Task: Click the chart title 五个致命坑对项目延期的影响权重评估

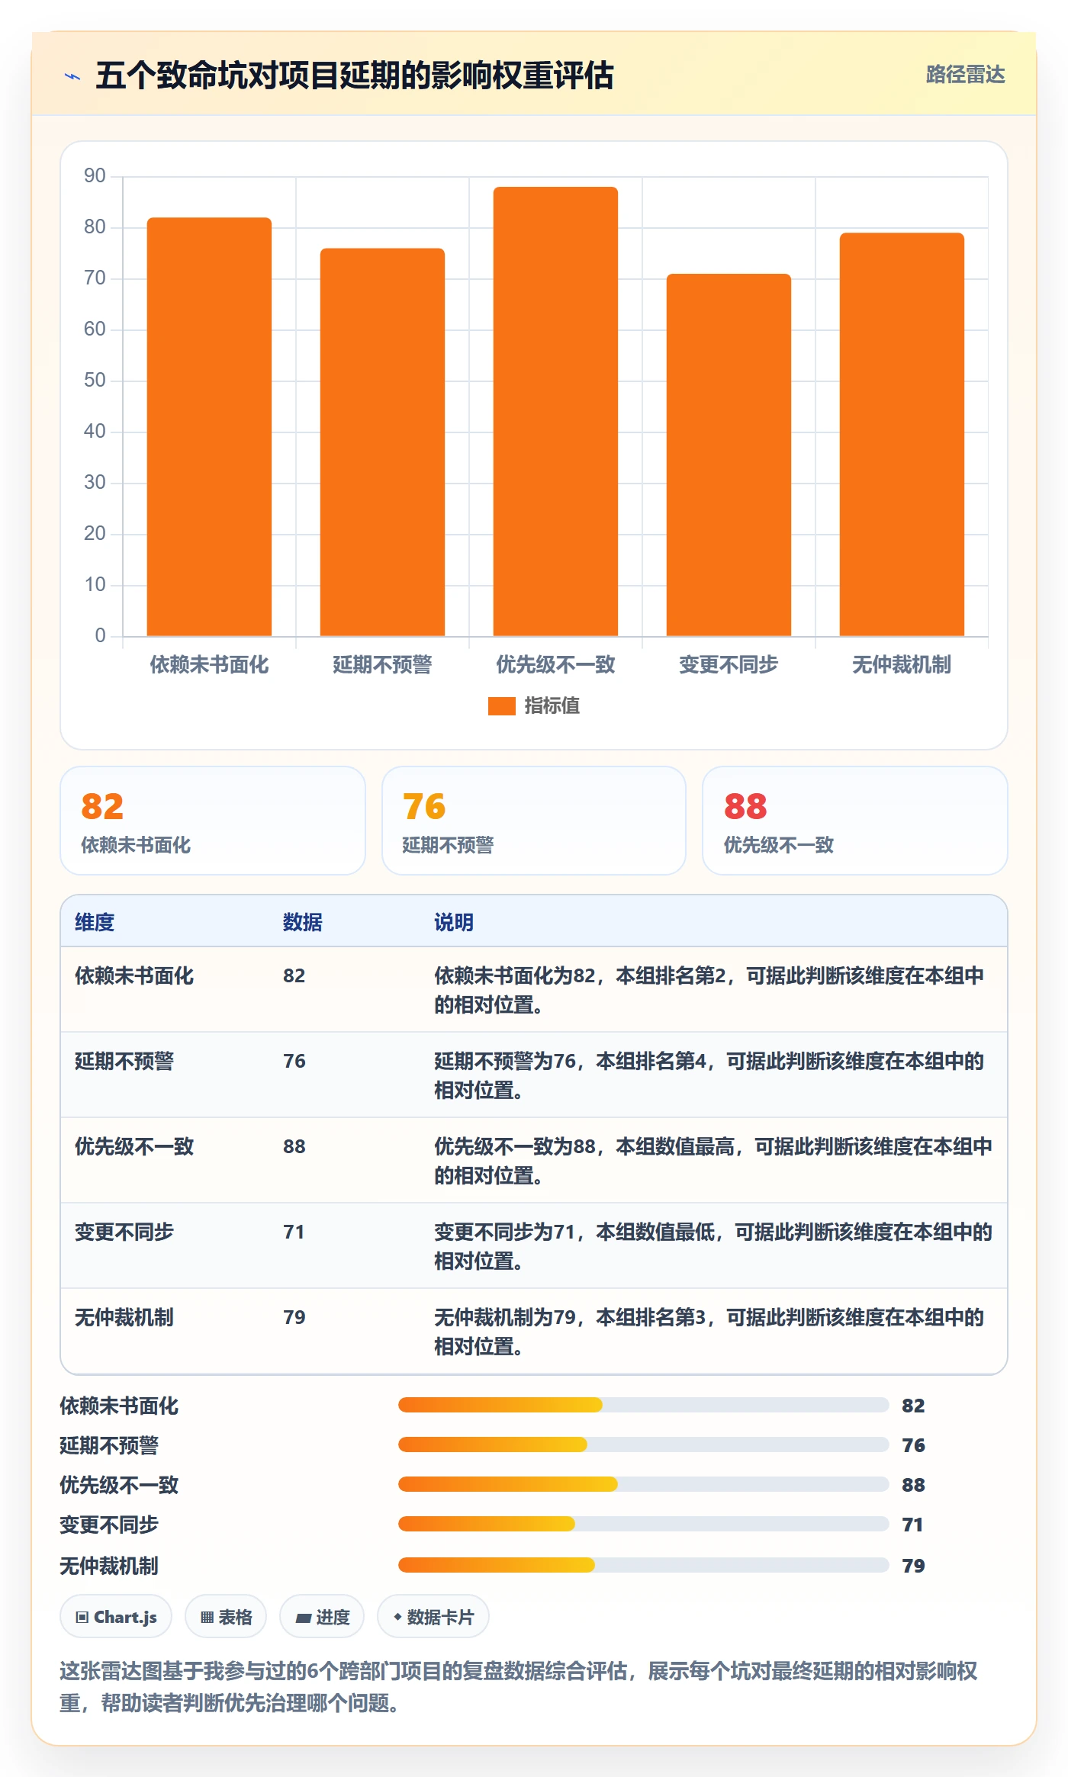Action: click(x=355, y=76)
